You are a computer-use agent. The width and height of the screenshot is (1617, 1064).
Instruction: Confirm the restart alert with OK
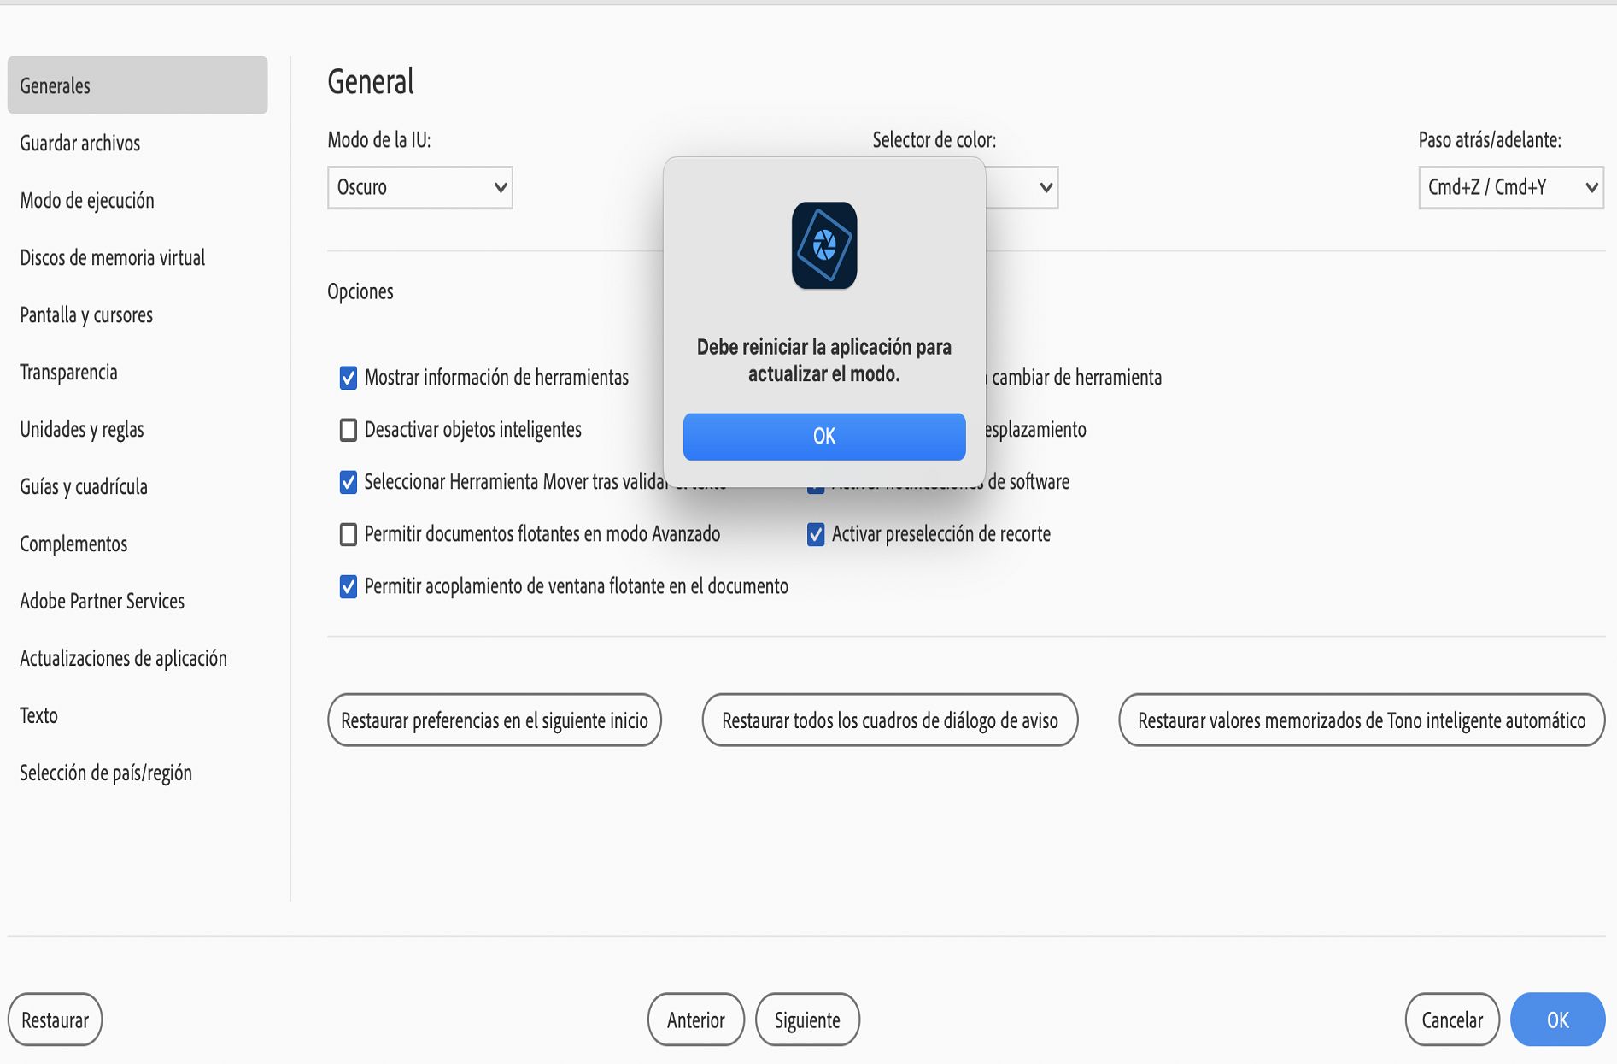click(x=824, y=437)
